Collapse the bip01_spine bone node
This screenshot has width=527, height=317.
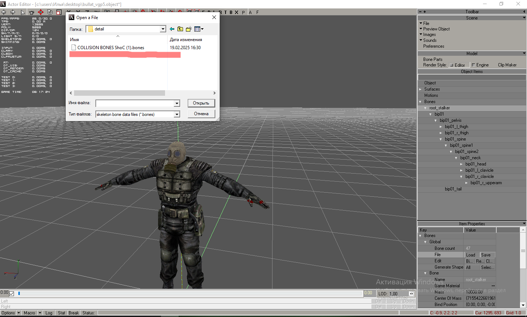click(441, 139)
